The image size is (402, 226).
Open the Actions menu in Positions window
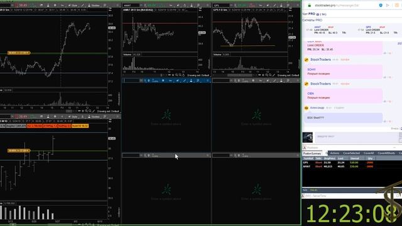point(335,153)
